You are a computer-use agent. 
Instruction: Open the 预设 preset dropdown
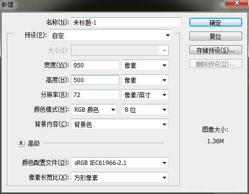110,35
